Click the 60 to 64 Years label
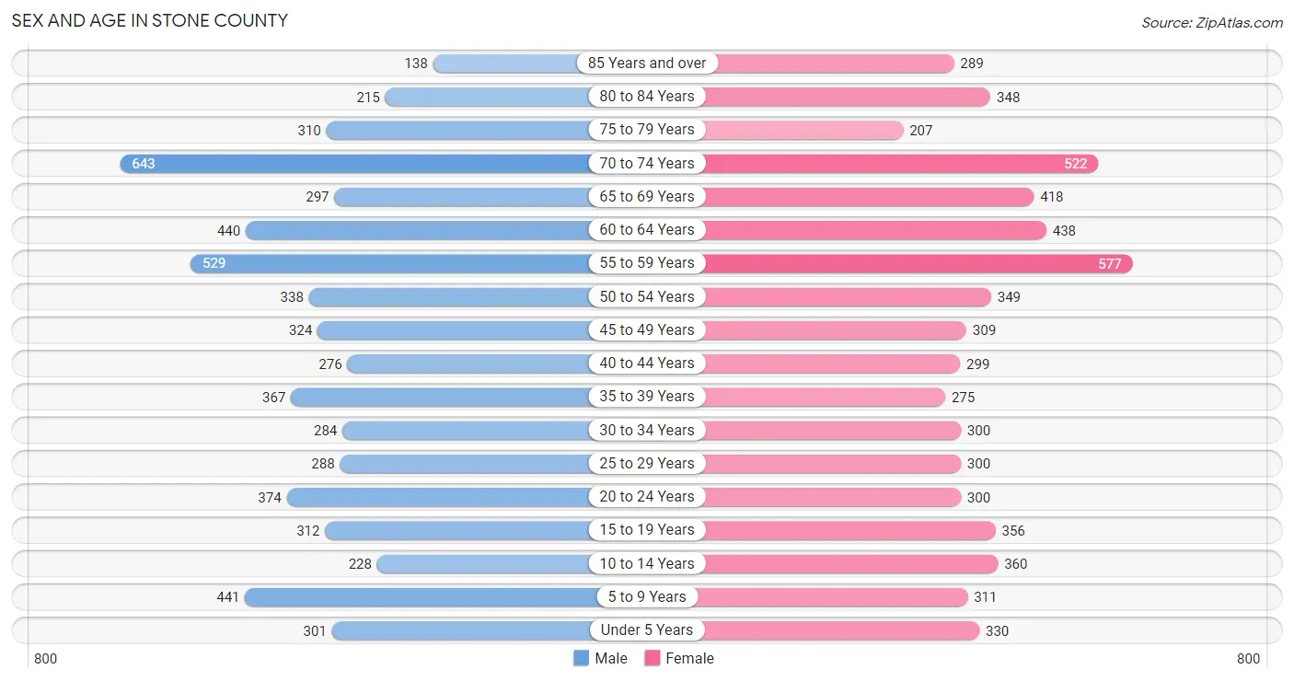 tap(647, 230)
